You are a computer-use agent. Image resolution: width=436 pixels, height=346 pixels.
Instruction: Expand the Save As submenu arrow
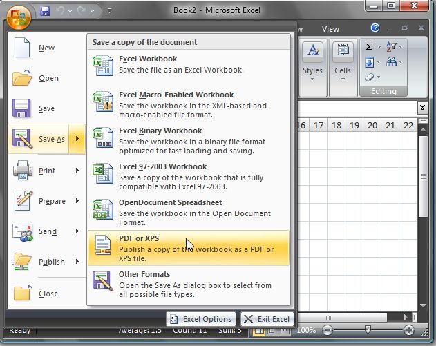[77, 139]
